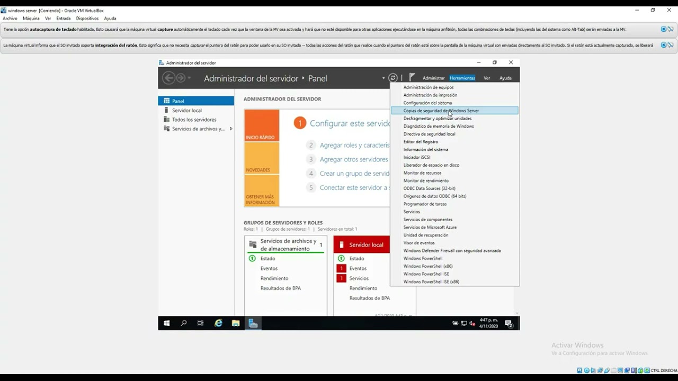Choose Windows PowerShell (x86)
Image resolution: width=678 pixels, height=381 pixels.
coord(428,266)
